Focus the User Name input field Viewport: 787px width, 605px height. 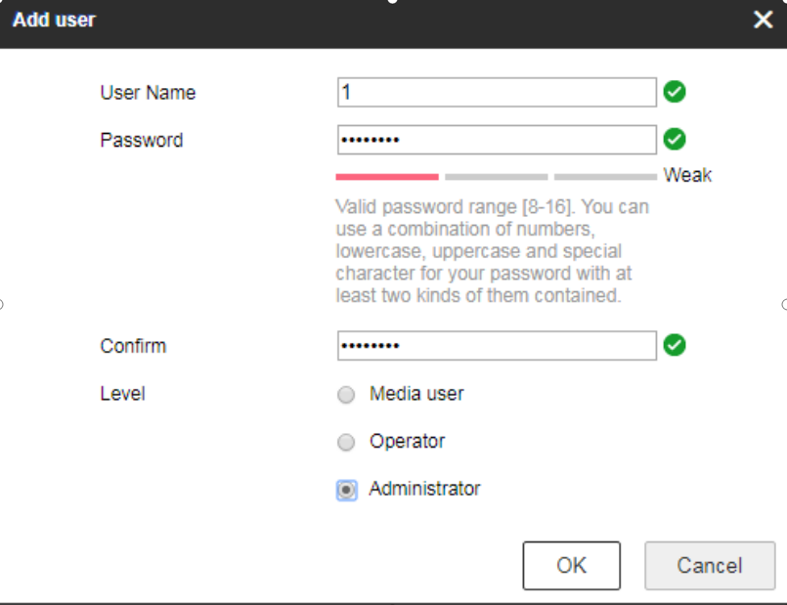[x=497, y=92]
